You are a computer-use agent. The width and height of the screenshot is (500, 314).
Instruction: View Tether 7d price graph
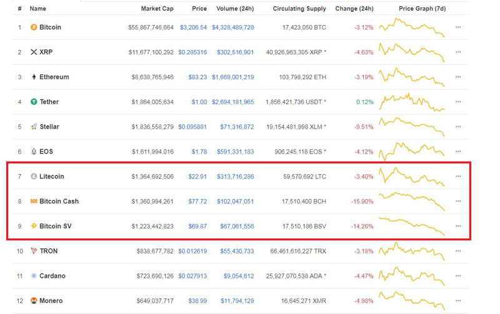[412, 102]
